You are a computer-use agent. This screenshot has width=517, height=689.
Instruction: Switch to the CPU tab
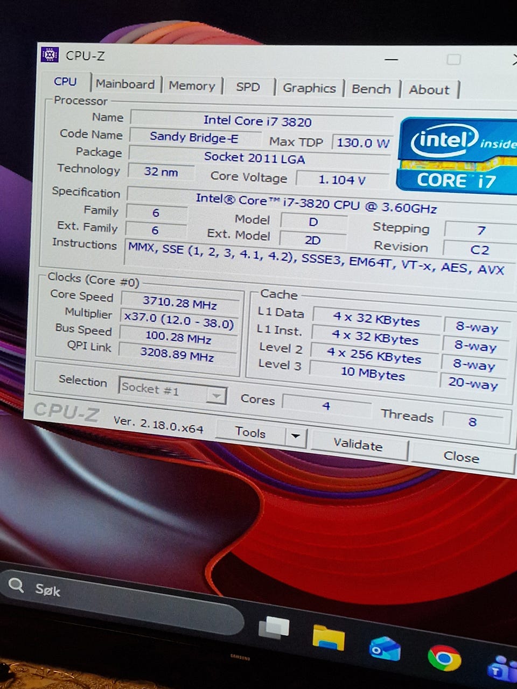click(x=65, y=81)
